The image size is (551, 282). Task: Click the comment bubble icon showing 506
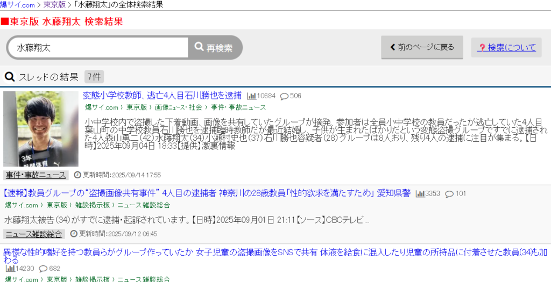[284, 96]
